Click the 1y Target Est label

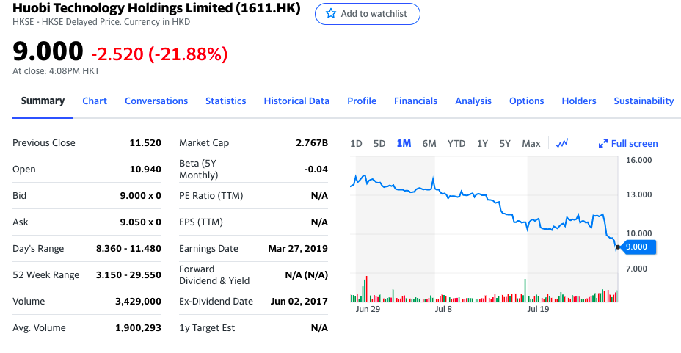point(207,328)
